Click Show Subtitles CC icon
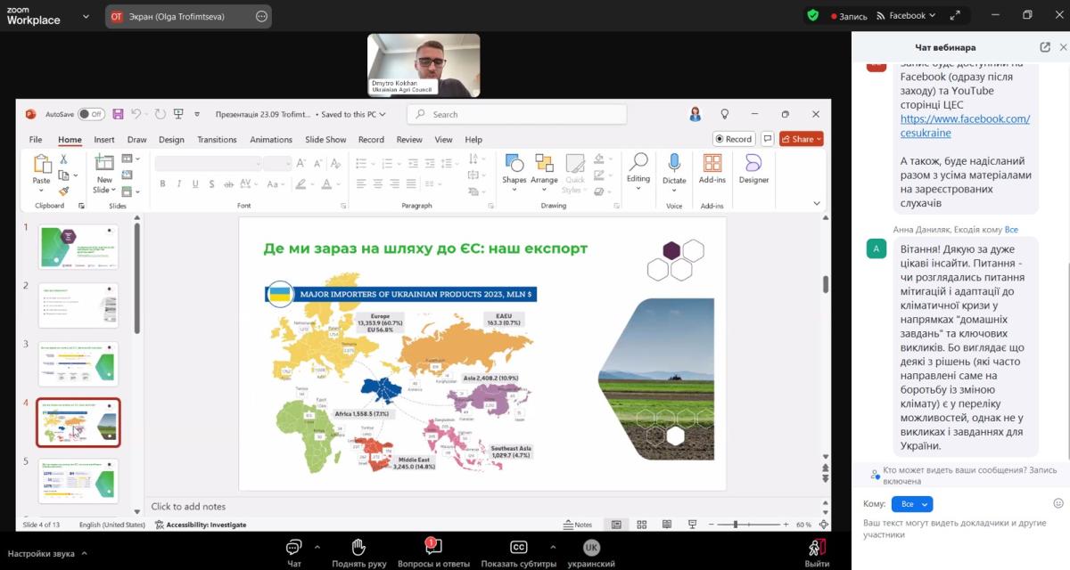 click(518, 547)
